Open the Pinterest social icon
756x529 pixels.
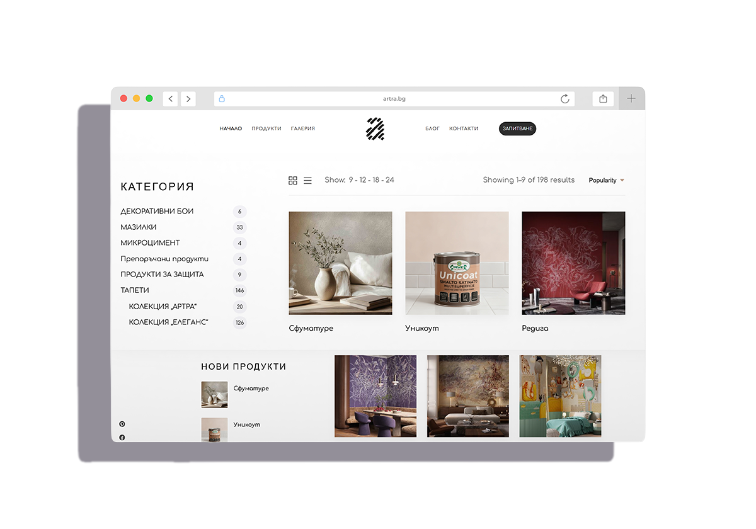point(122,424)
